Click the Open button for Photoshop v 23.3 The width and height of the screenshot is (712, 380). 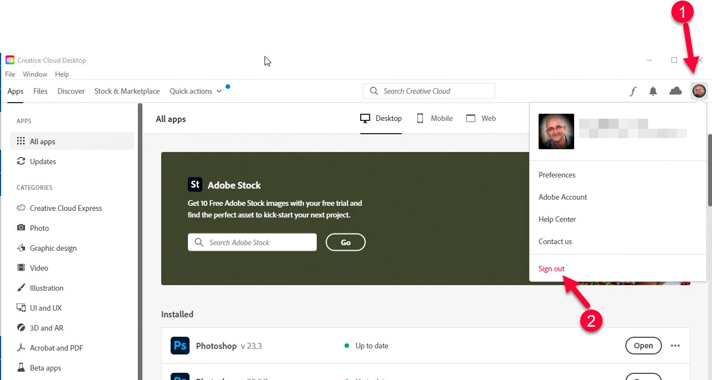pyautogui.click(x=643, y=346)
